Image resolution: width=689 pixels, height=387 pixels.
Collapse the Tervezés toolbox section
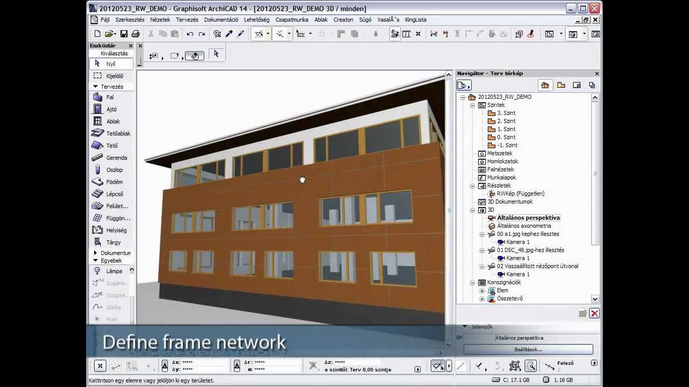pyautogui.click(x=95, y=87)
